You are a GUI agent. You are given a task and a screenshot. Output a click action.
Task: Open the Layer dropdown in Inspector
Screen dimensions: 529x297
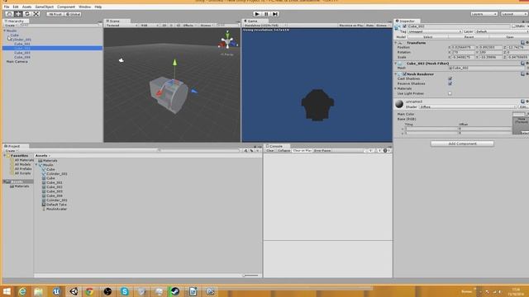(502, 31)
